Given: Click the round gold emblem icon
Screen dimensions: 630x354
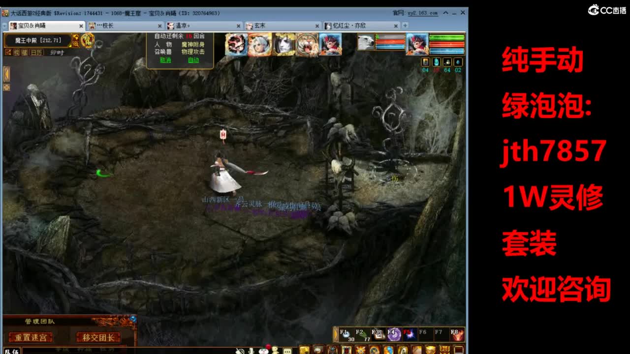Looking at the screenshot, I should (88, 40).
